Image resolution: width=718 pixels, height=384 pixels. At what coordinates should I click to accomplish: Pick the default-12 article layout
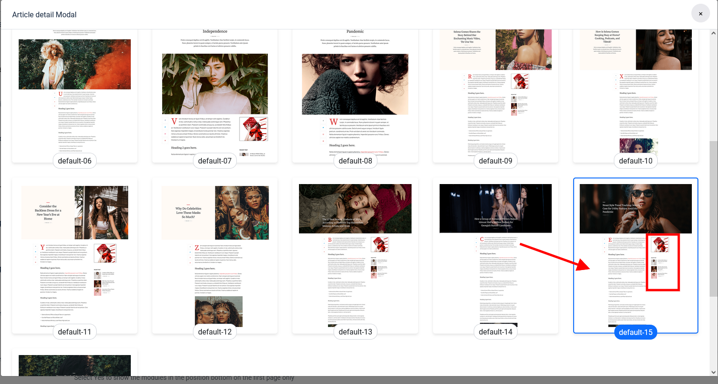(x=215, y=256)
